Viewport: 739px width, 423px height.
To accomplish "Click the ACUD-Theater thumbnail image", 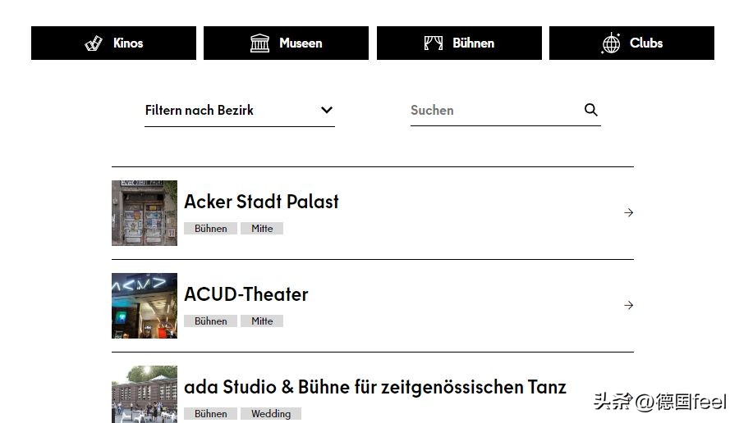I will [x=145, y=306].
